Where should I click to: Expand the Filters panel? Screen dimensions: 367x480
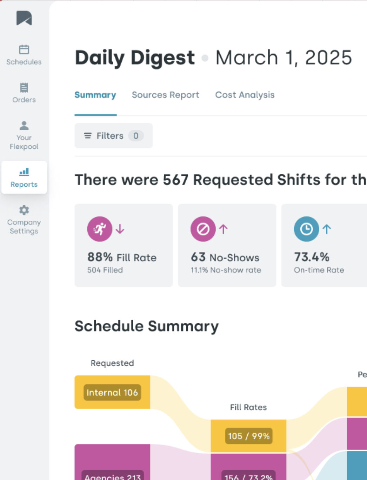104,136
